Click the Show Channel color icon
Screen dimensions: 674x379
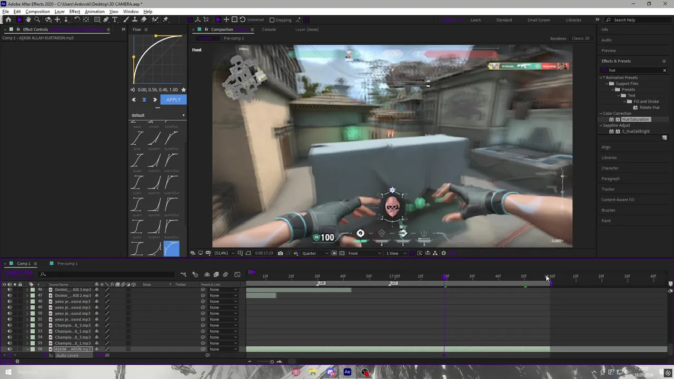(x=295, y=253)
